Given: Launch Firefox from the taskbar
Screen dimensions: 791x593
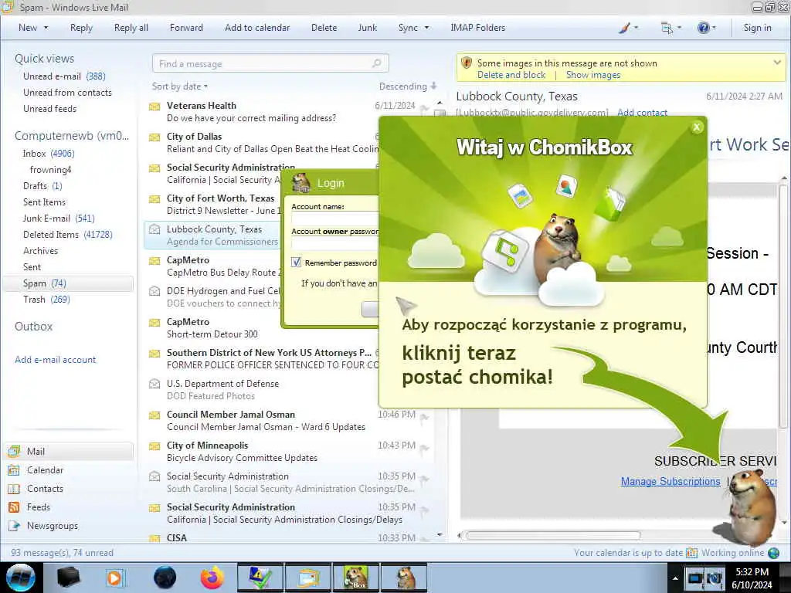Looking at the screenshot, I should 212,578.
